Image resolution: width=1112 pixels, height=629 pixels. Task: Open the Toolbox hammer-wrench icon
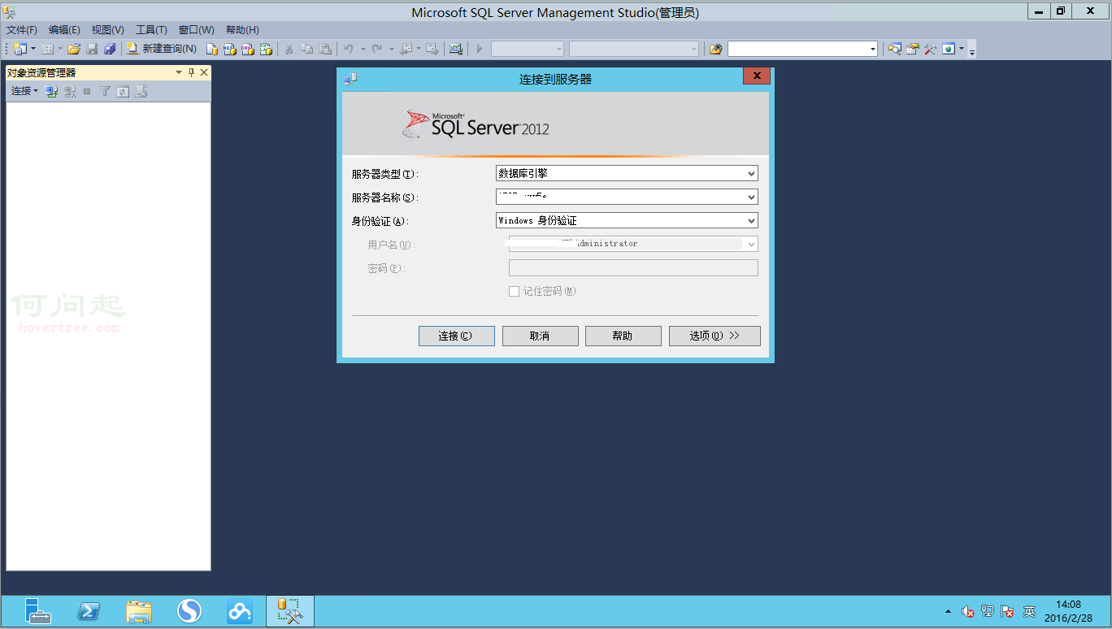[930, 49]
